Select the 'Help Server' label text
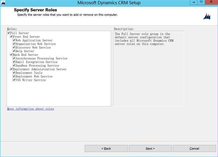 click(x=25, y=51)
